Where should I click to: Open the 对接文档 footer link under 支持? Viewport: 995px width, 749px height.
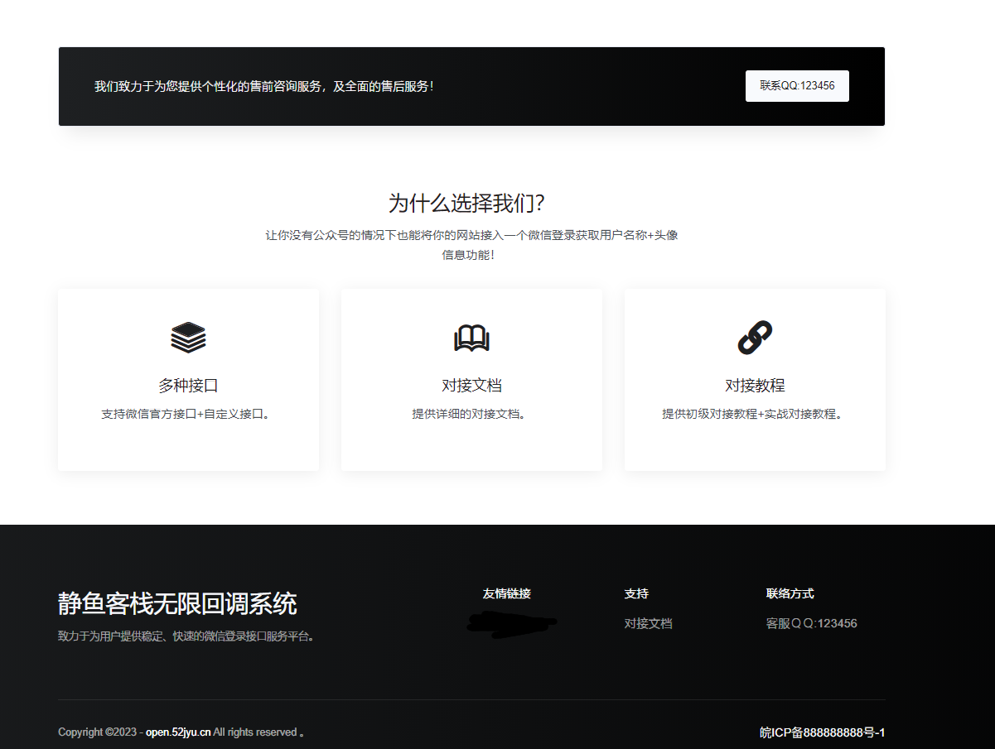[x=648, y=623]
